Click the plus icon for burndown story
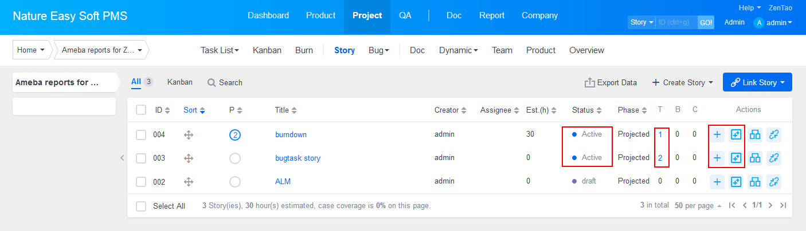The height and width of the screenshot is (231, 806). (x=717, y=135)
